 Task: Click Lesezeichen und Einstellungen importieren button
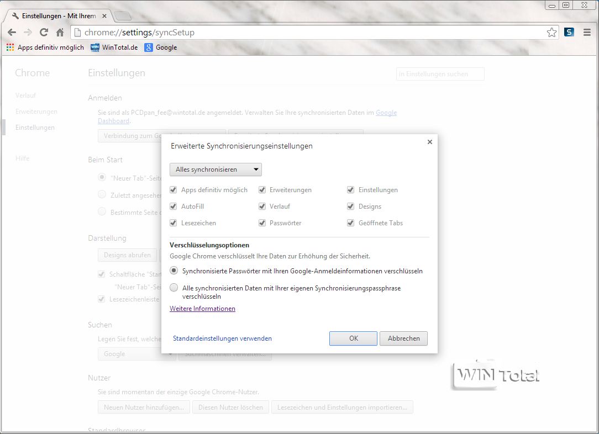(342, 407)
